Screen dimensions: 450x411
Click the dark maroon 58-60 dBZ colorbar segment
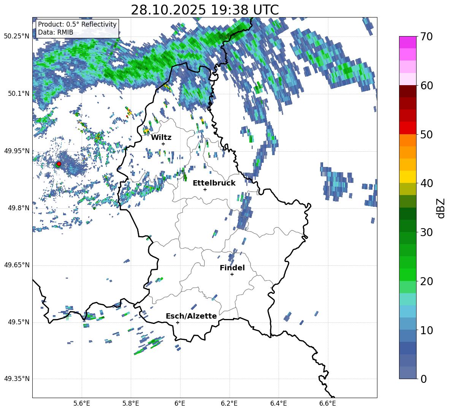point(407,91)
